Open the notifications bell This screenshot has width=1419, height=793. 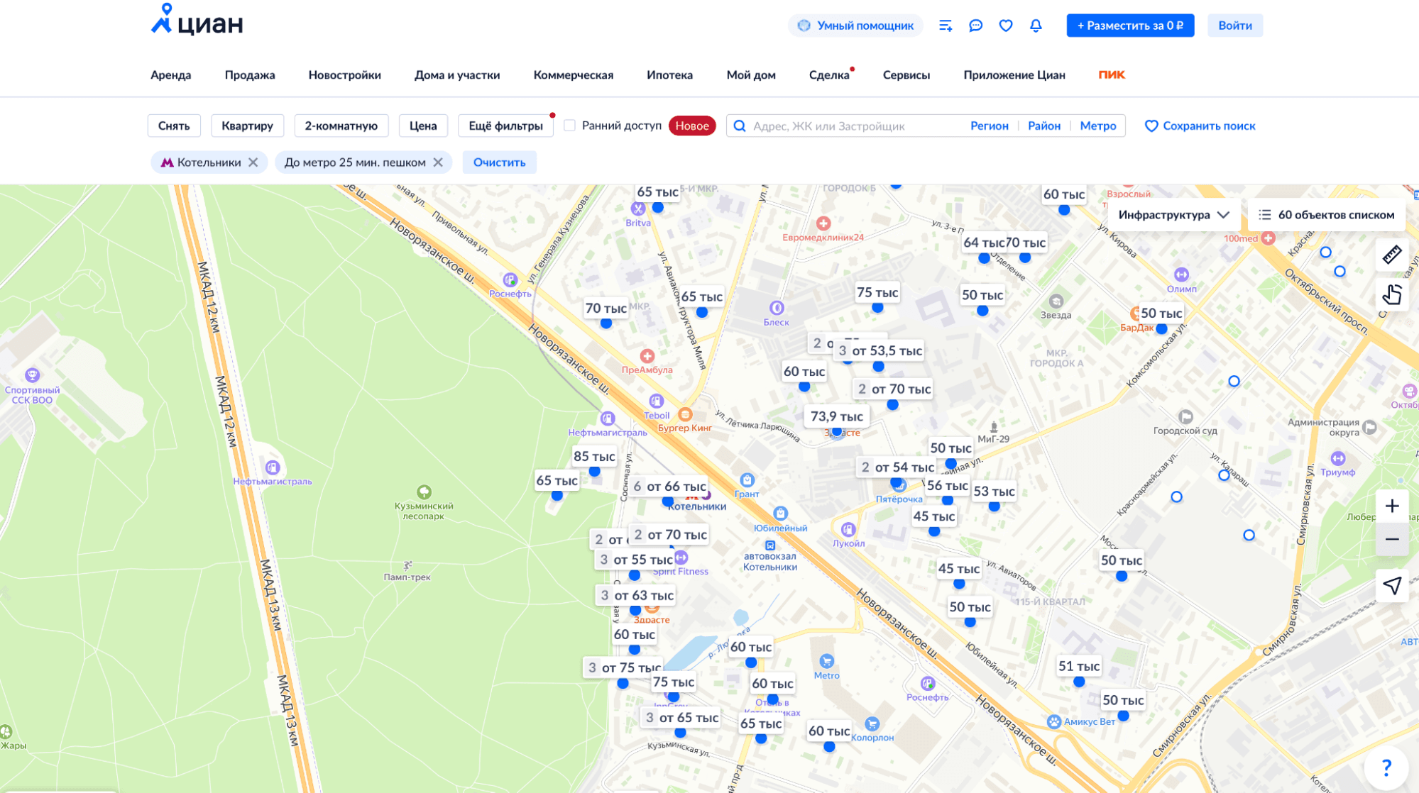click(1036, 26)
